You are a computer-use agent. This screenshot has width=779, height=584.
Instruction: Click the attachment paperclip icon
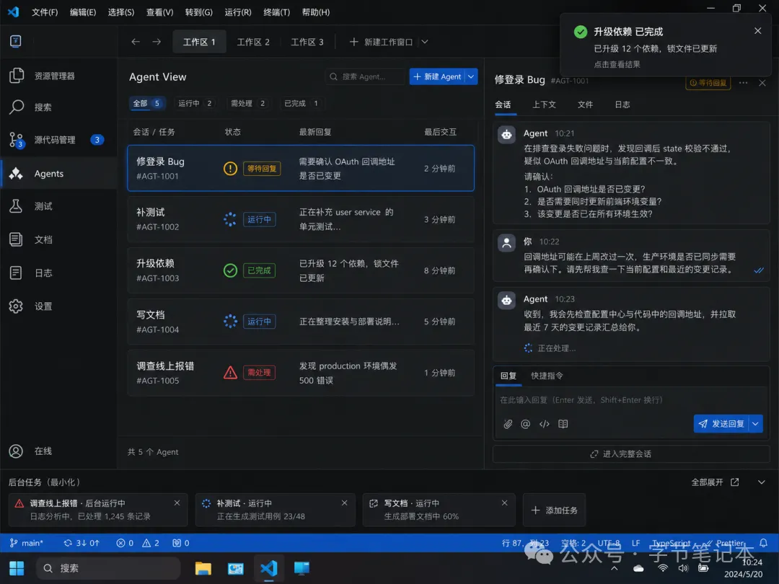[507, 424]
